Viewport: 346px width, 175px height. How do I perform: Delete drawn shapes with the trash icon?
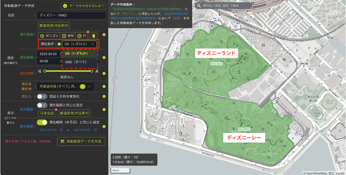(x=94, y=36)
